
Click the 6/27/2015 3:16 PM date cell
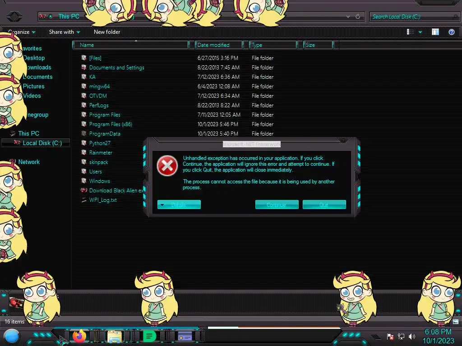(218, 58)
